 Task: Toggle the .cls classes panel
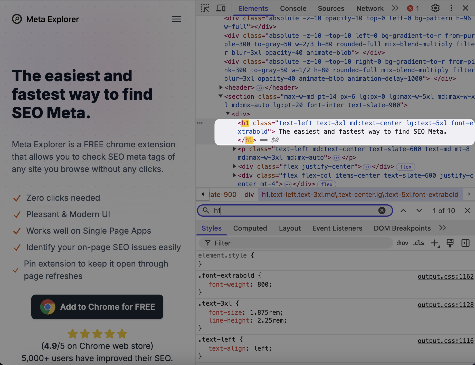(419, 243)
